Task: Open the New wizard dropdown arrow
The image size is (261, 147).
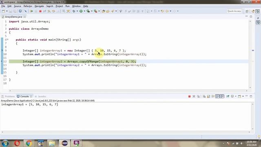Action: click(7, 11)
